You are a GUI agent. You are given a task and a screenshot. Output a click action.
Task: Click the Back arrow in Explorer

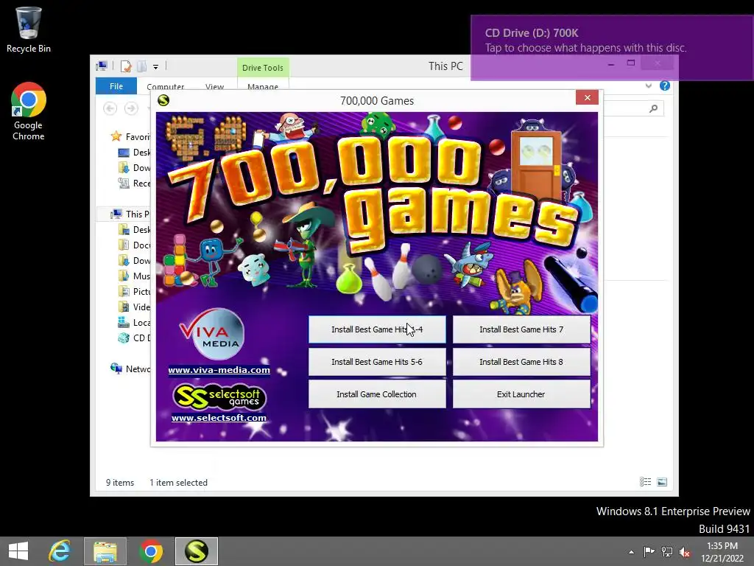pos(110,108)
